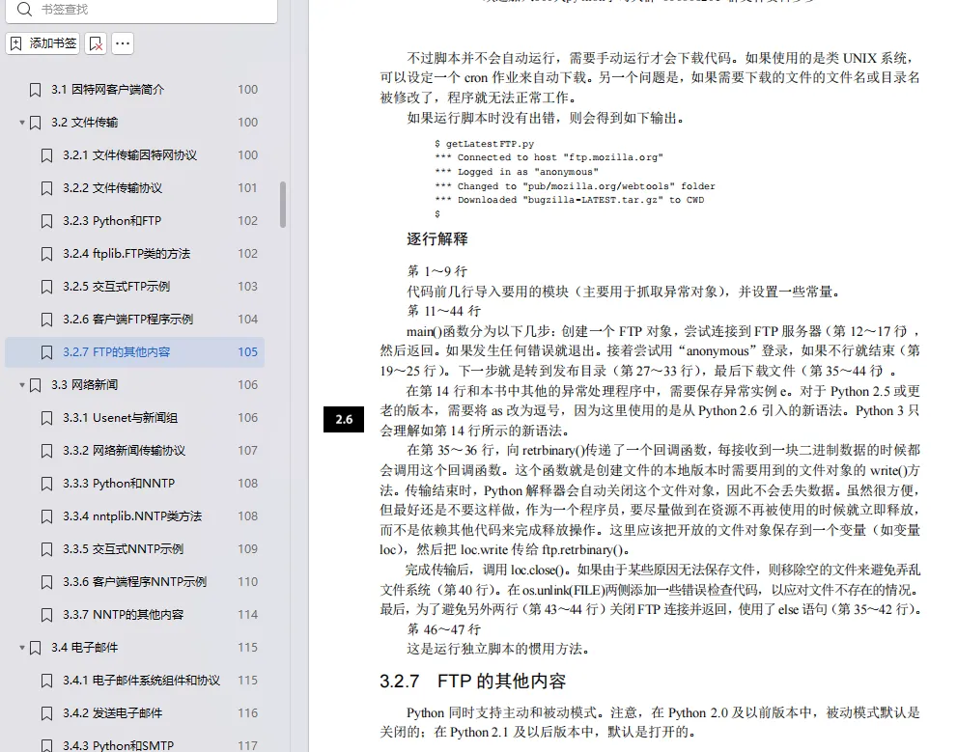Open bookmark 3.3 网络新闻

click(x=84, y=385)
